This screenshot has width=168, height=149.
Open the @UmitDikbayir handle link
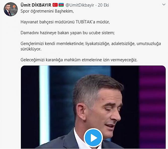click(x=80, y=5)
